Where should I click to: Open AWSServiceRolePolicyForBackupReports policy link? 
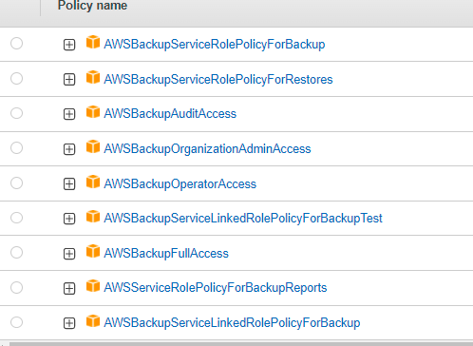point(216,288)
